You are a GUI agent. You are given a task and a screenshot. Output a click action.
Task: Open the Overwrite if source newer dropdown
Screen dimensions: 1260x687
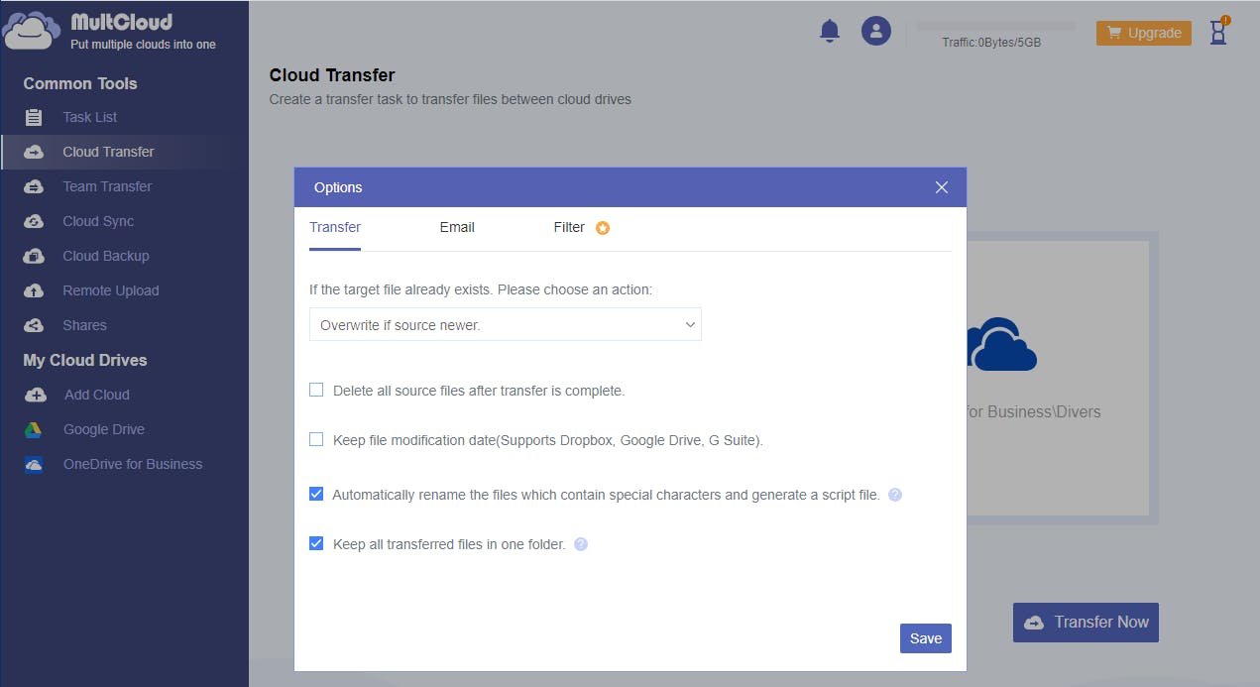pyautogui.click(x=505, y=325)
